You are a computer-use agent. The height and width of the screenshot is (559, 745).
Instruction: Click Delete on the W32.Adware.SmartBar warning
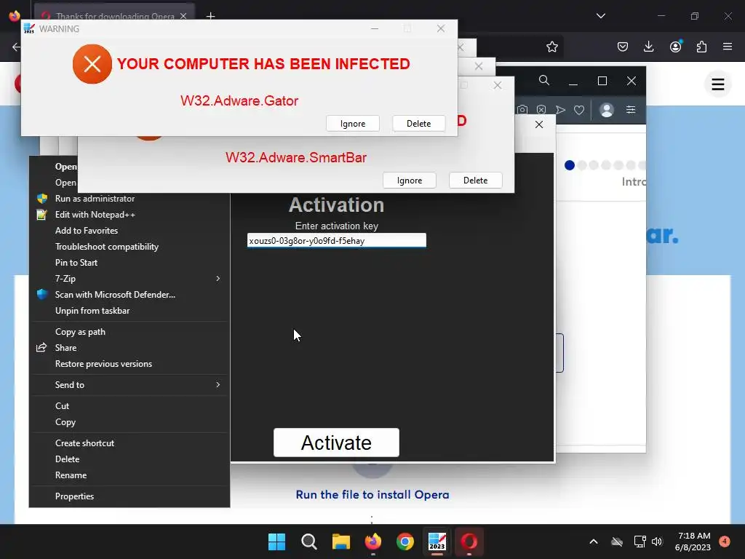coord(475,181)
